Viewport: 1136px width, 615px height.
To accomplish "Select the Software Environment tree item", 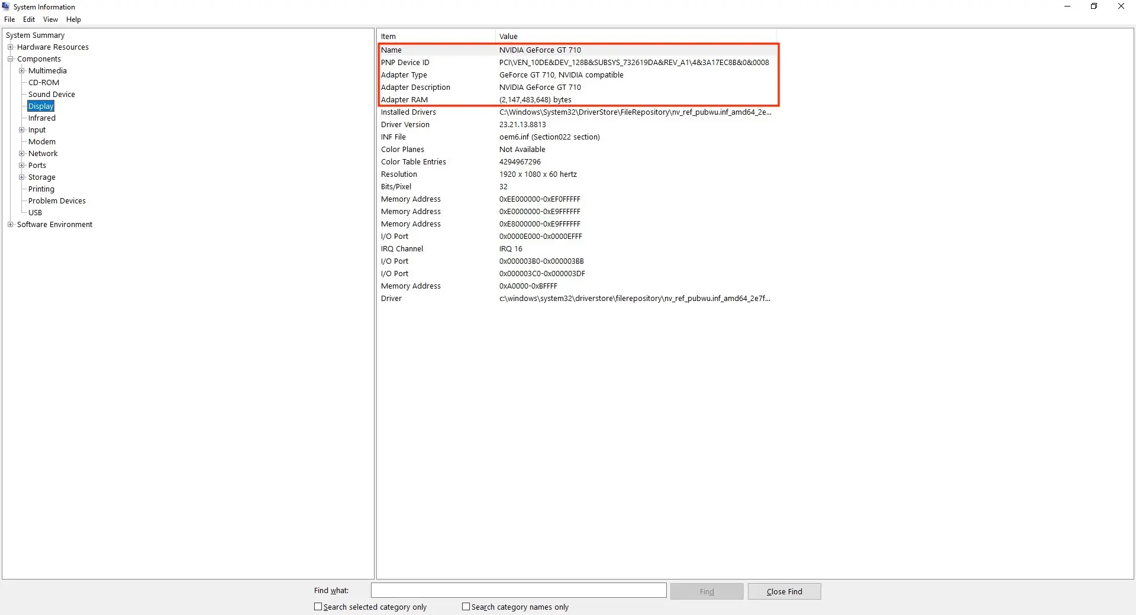I will click(x=54, y=225).
